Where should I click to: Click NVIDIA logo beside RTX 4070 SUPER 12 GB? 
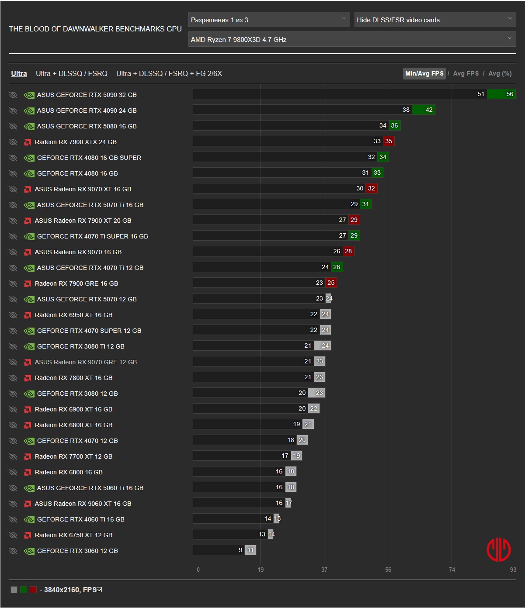point(29,331)
